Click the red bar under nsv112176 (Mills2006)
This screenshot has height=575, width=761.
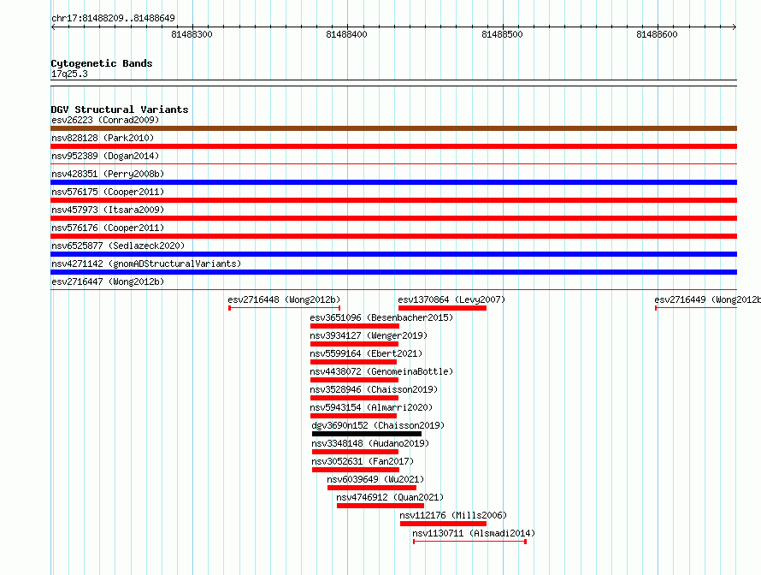click(443, 524)
